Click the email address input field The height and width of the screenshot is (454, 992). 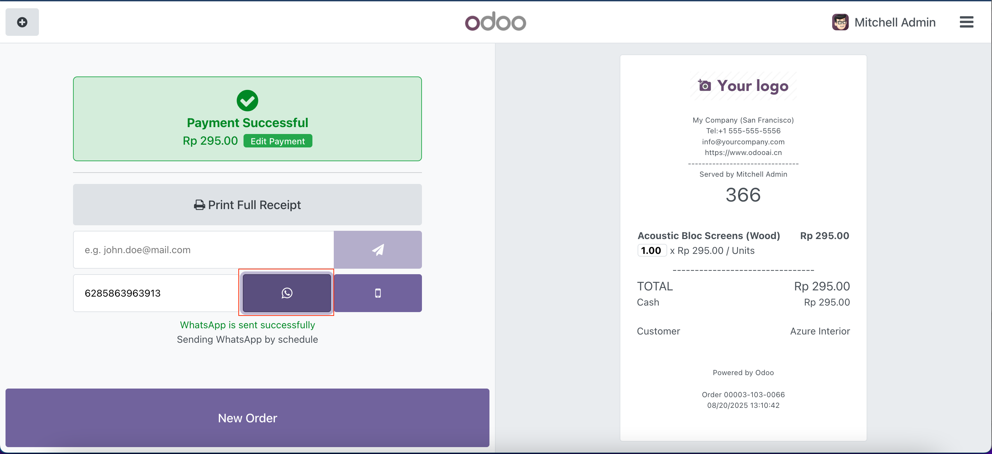[x=203, y=249]
